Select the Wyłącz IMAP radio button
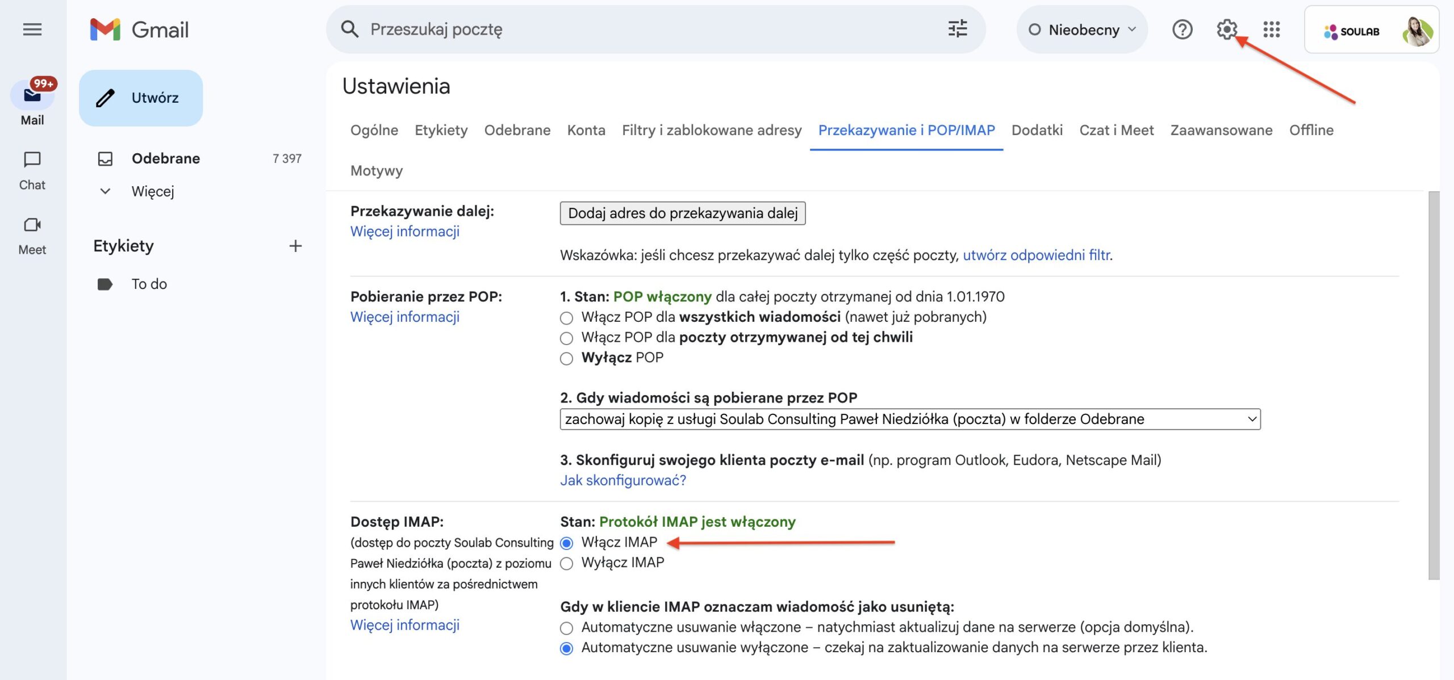 coord(566,564)
